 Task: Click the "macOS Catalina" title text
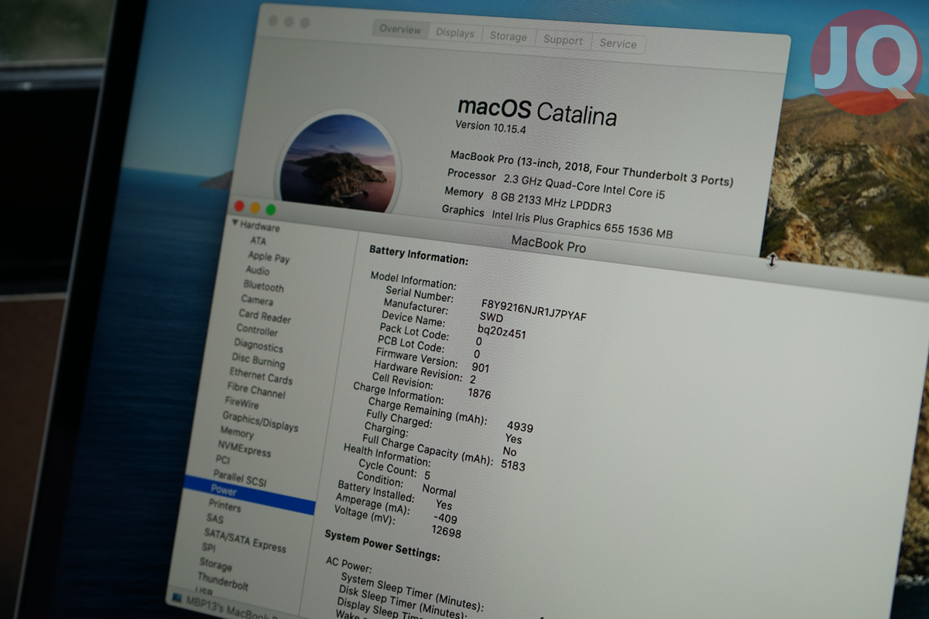click(x=537, y=111)
